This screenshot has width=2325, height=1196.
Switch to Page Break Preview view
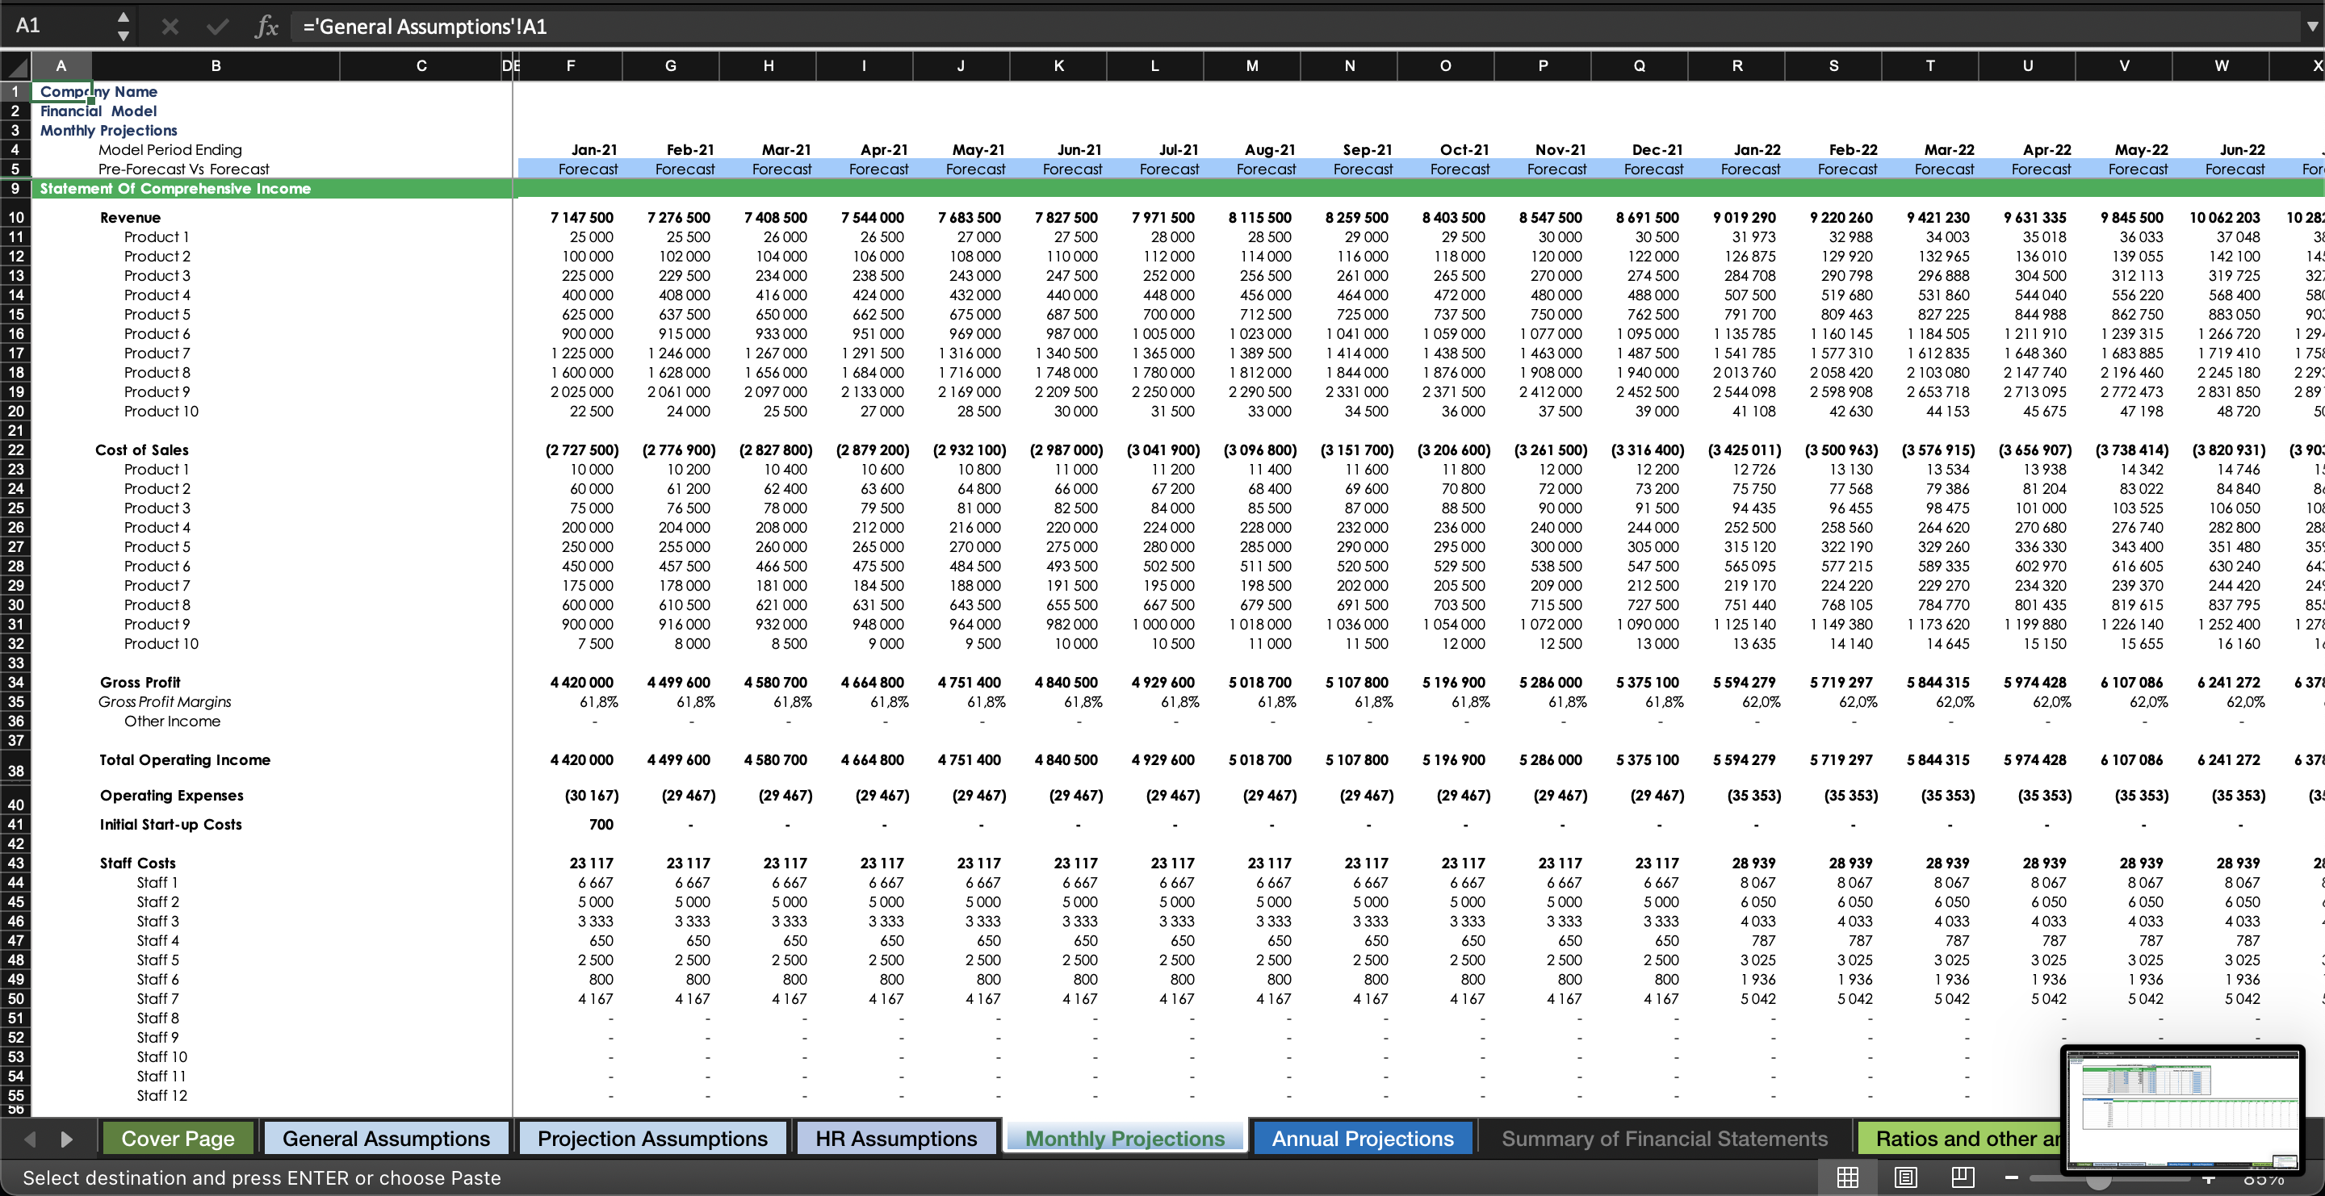[1963, 1177]
